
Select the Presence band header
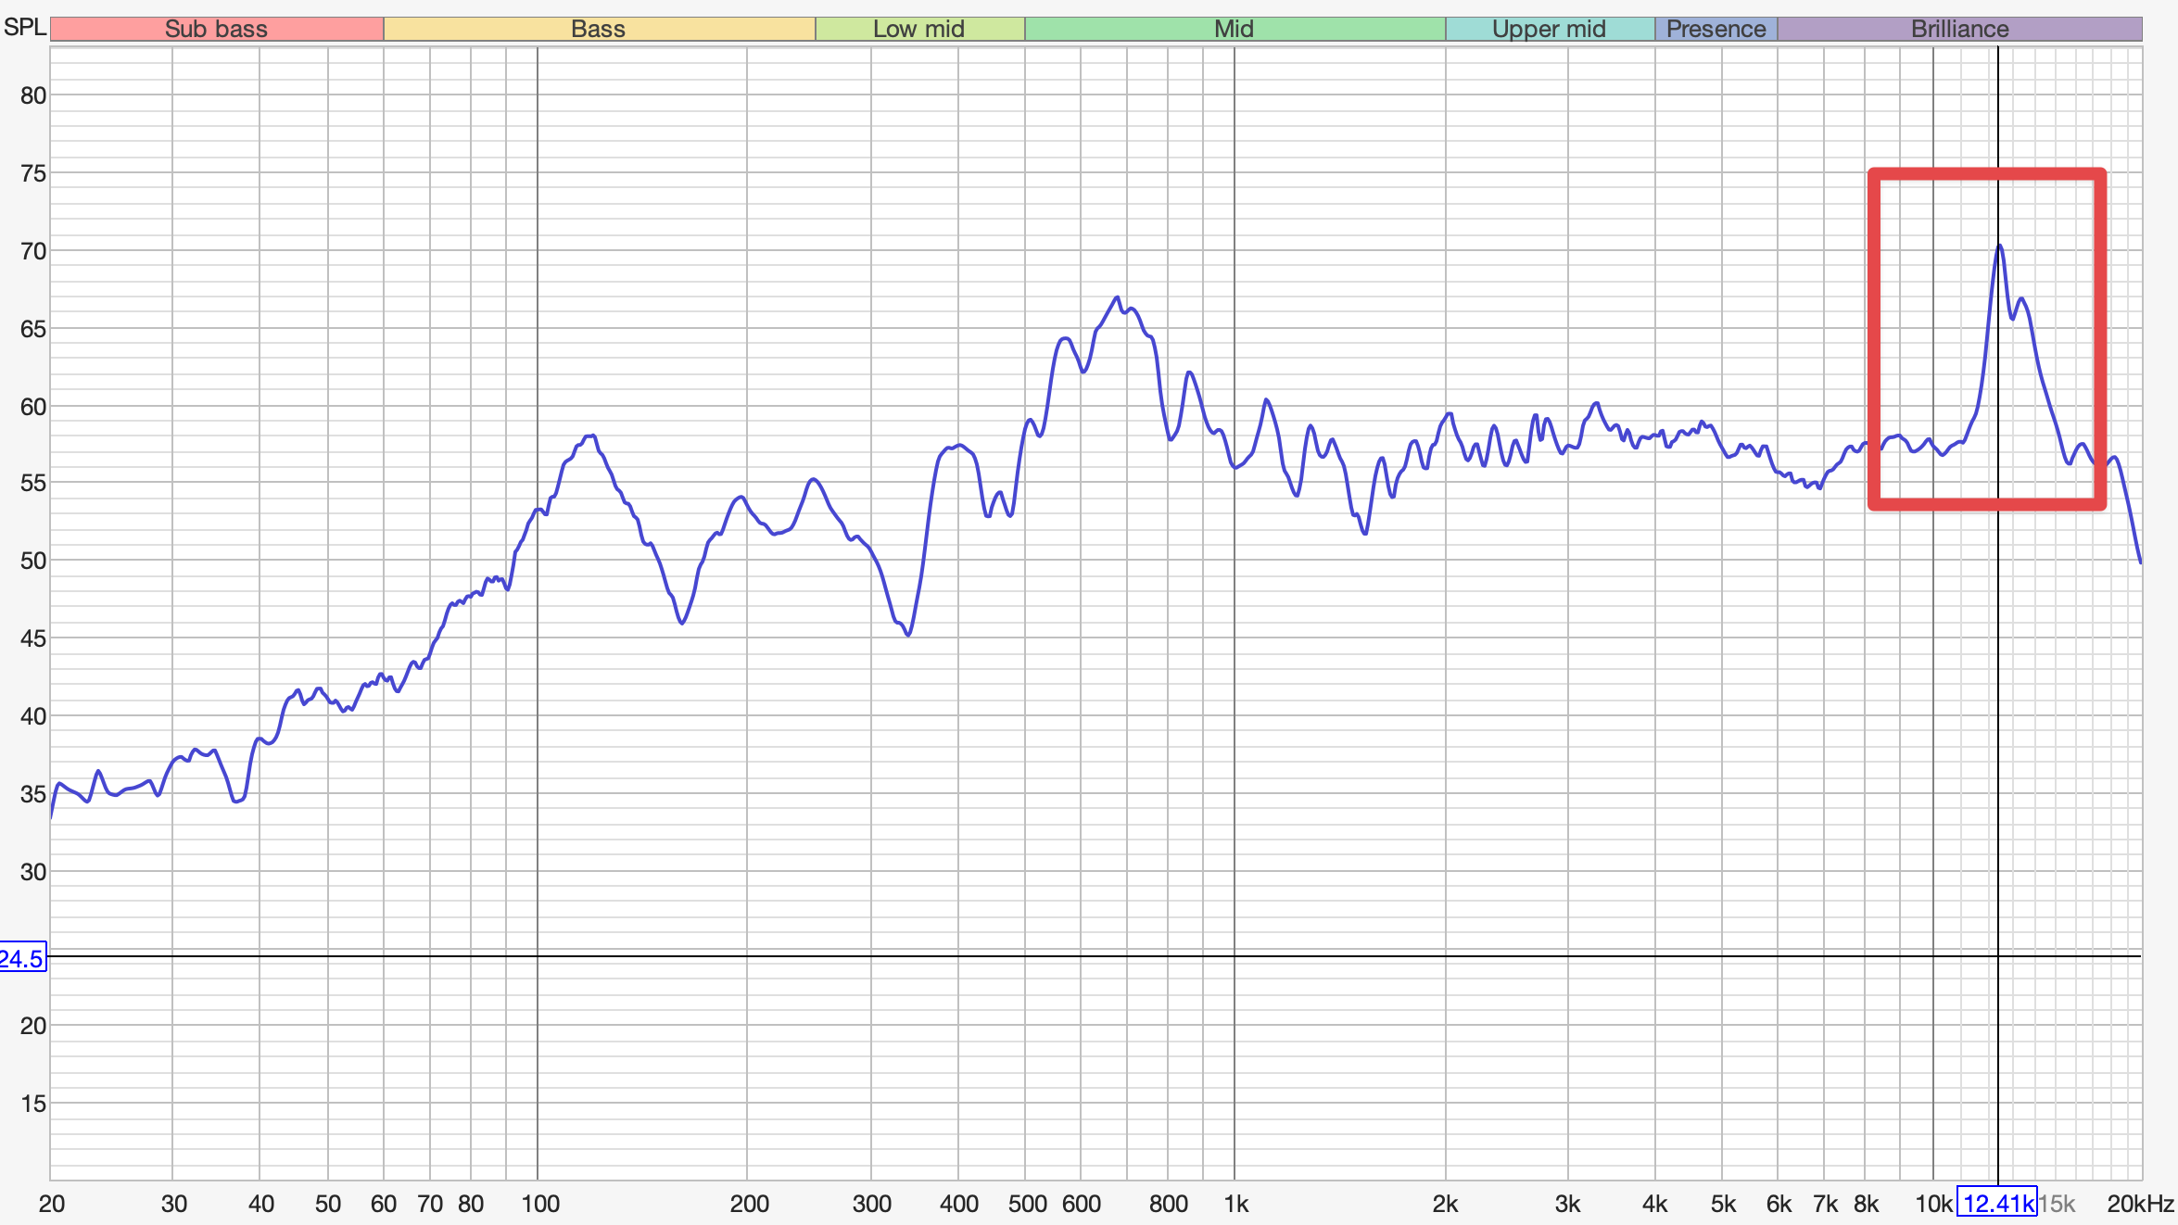click(x=1716, y=29)
